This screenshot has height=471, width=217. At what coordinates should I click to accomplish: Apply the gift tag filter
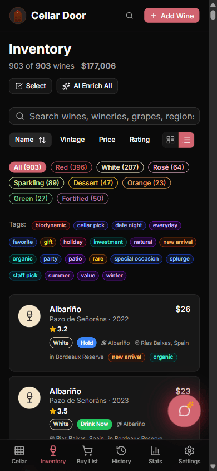[x=48, y=242]
